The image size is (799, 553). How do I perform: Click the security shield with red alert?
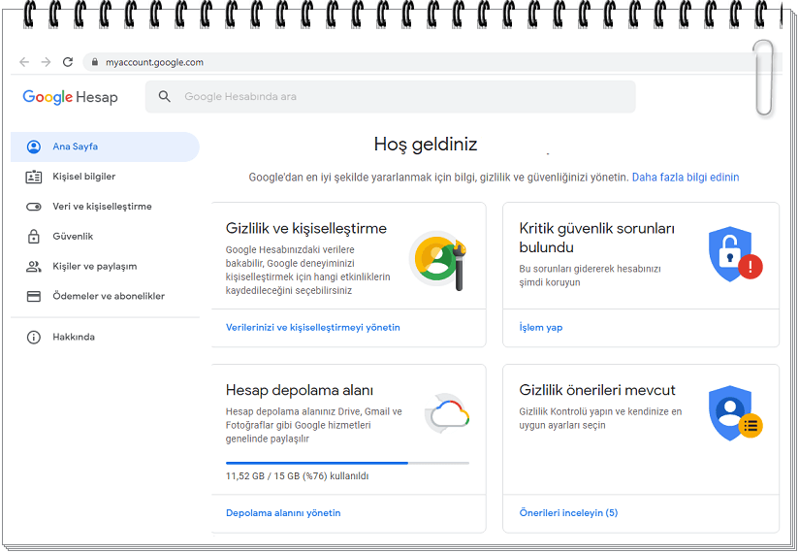coord(735,254)
